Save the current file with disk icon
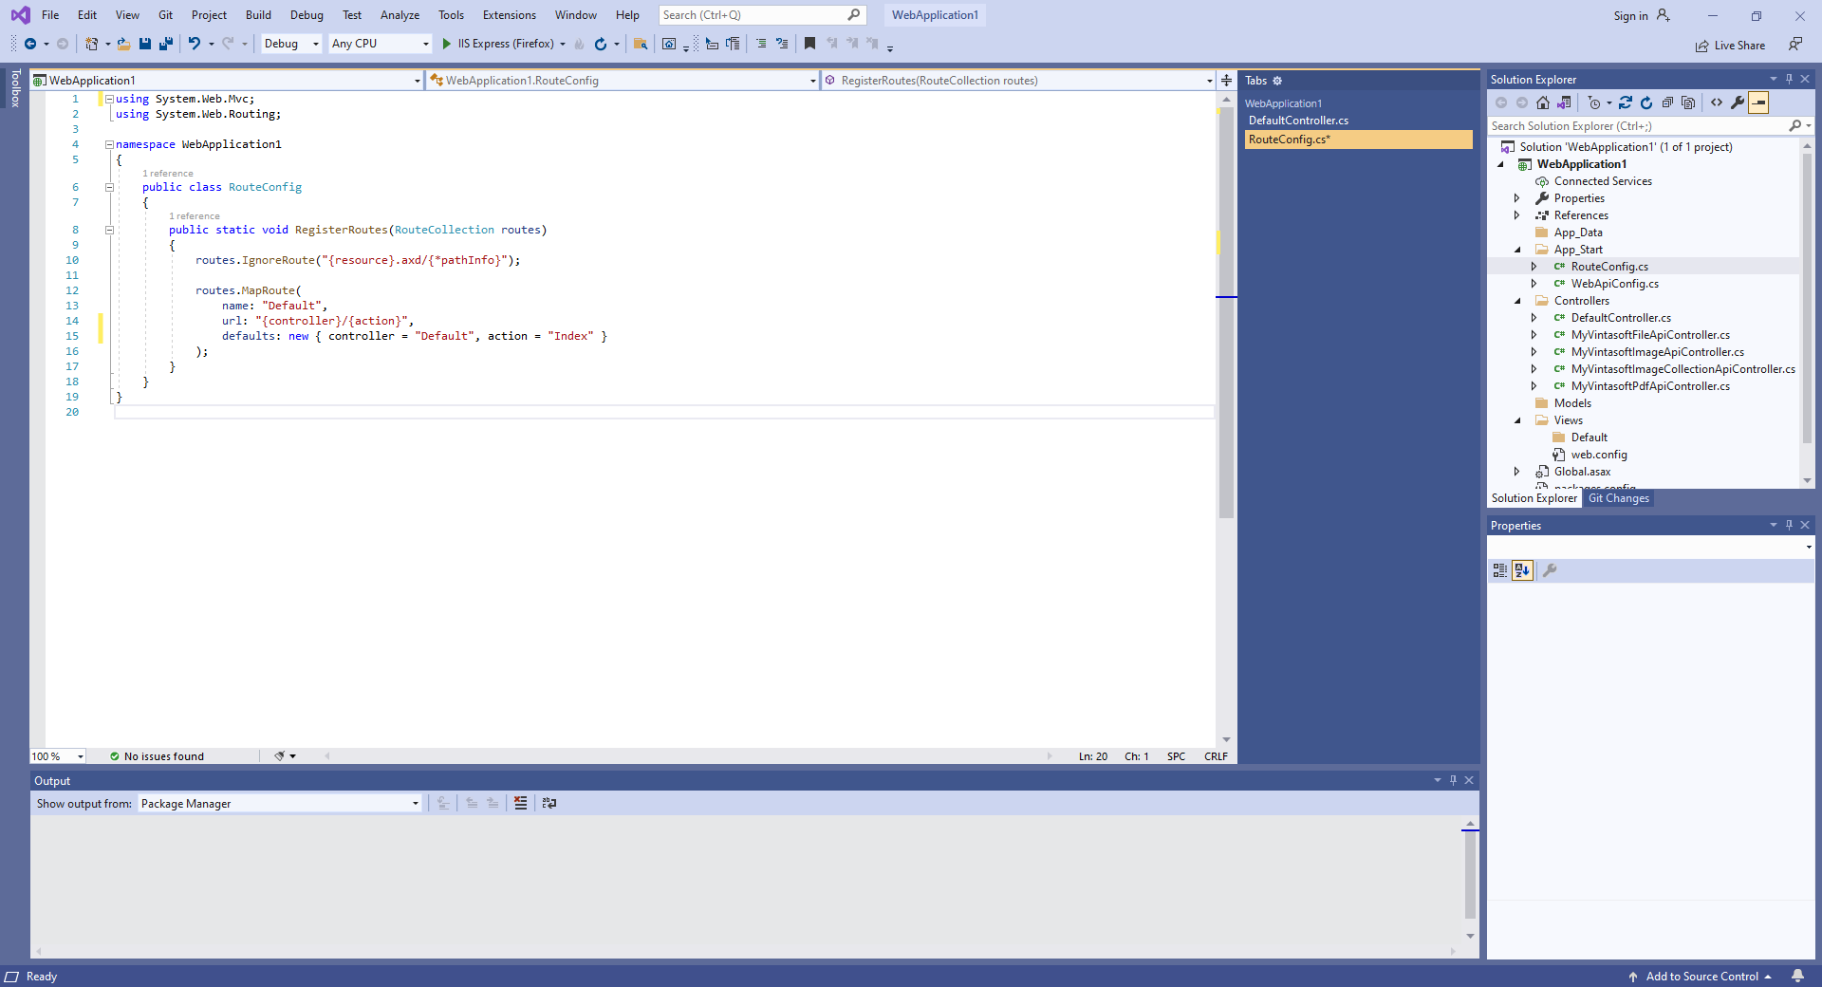This screenshot has height=987, width=1822. (145, 44)
